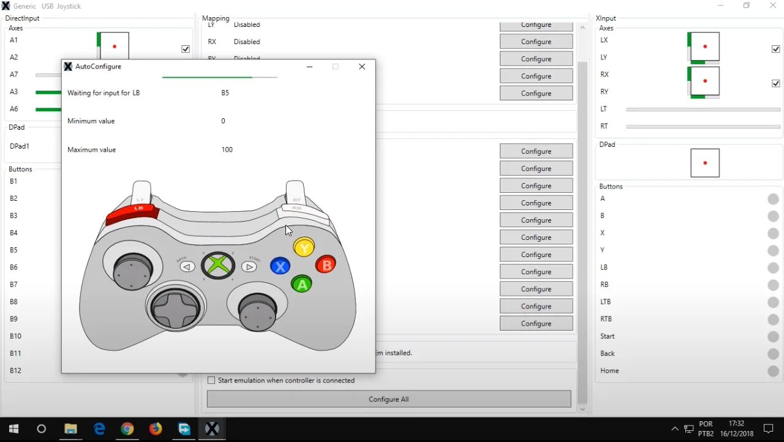Click the right thumbstick on controller image
Image resolution: width=784 pixels, height=442 pixels.
(x=257, y=312)
